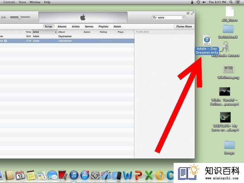Open the Window menu

coord(35,2)
